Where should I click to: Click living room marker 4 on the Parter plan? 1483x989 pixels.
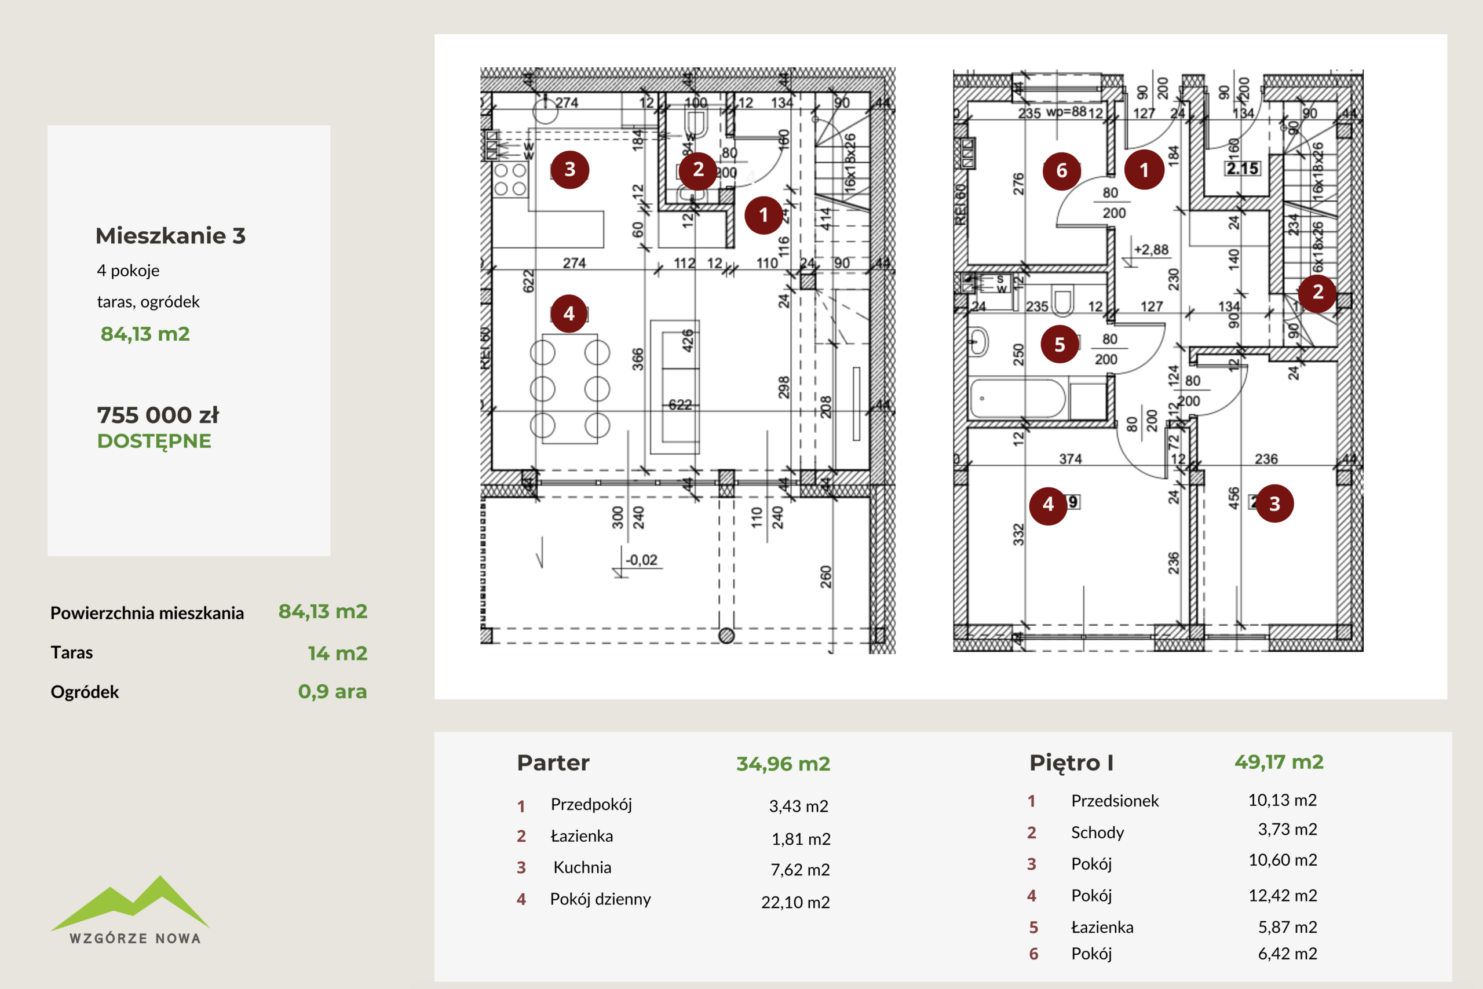pyautogui.click(x=569, y=313)
